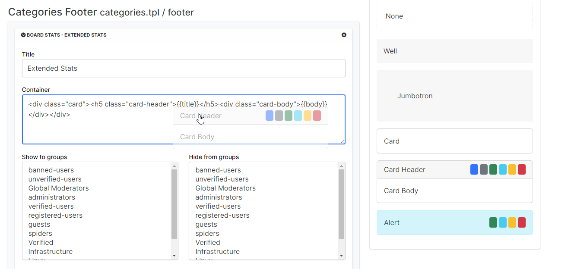Screen dimensions: 571x269
Task: Select the Jumbotron container style
Action: 454,96
